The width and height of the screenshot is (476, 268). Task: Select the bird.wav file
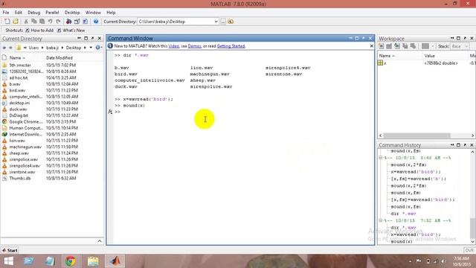(17, 91)
